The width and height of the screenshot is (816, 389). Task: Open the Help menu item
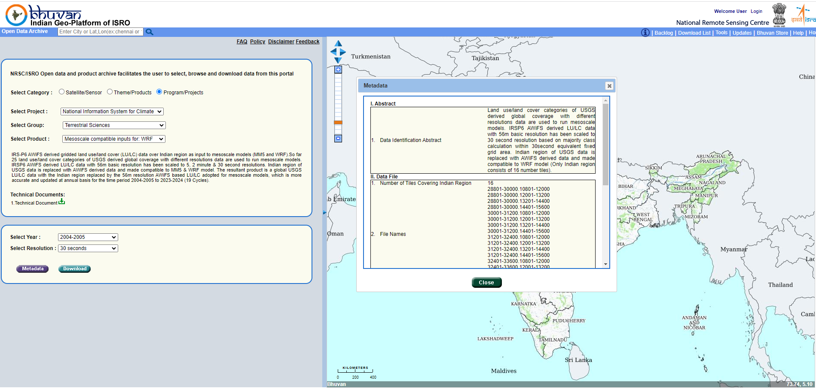click(798, 33)
